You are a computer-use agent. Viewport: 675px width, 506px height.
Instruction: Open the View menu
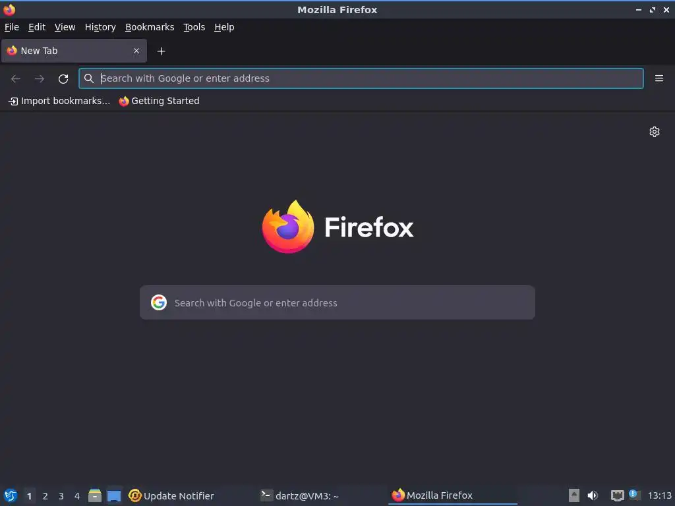pos(65,27)
